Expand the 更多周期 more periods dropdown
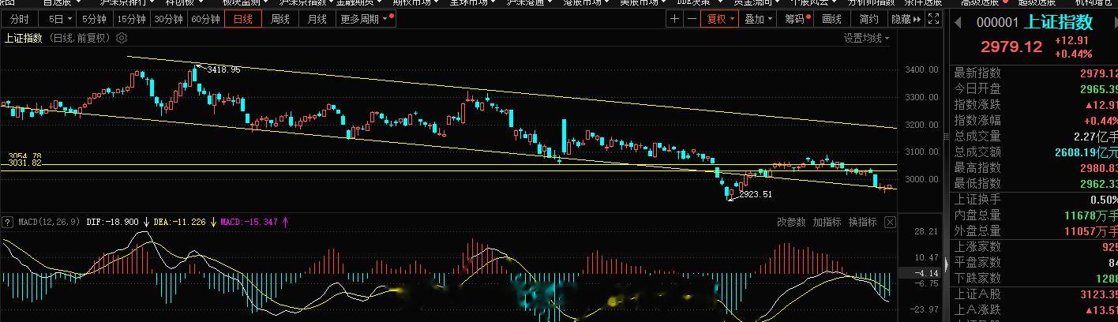The image size is (1118, 322). point(365,20)
